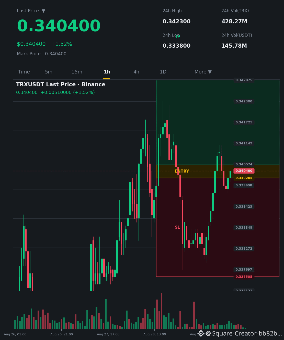The width and height of the screenshot is (284, 340).
Task: Click the 0.341149 price axis label
Action: pos(244,143)
